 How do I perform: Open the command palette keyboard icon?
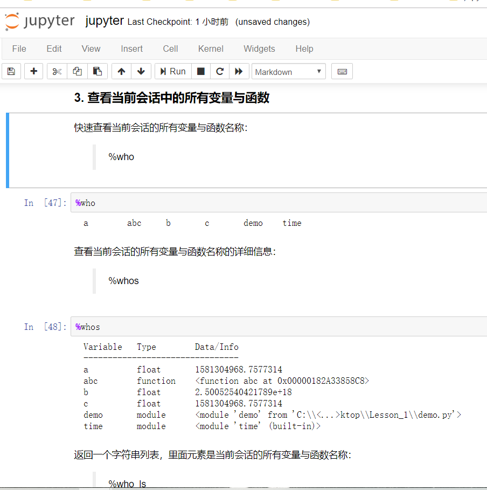click(x=342, y=71)
